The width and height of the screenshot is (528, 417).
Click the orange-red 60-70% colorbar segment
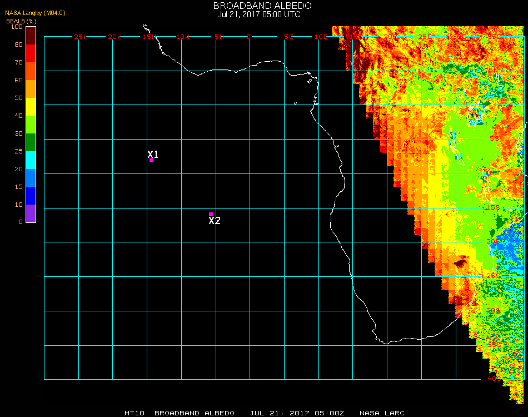pos(31,71)
